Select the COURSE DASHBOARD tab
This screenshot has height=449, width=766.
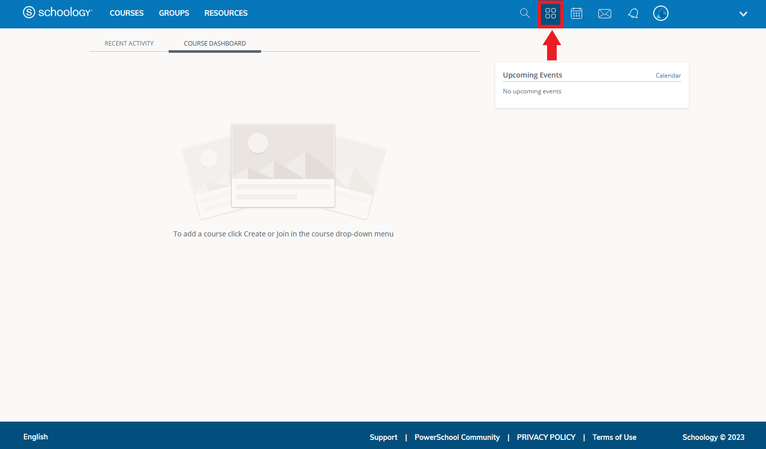click(214, 43)
